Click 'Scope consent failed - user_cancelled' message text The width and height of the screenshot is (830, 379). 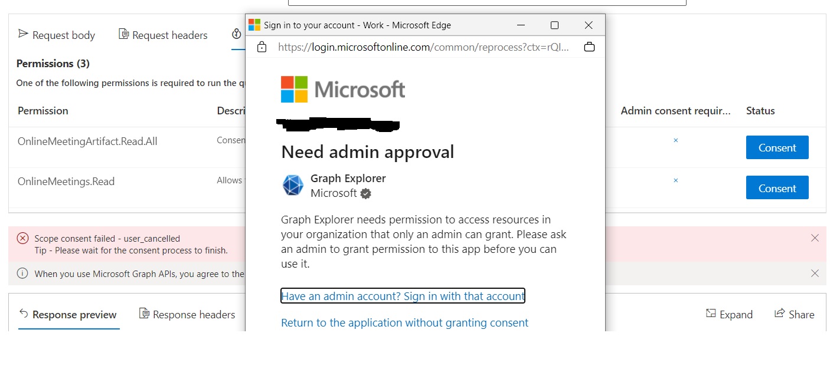(107, 239)
